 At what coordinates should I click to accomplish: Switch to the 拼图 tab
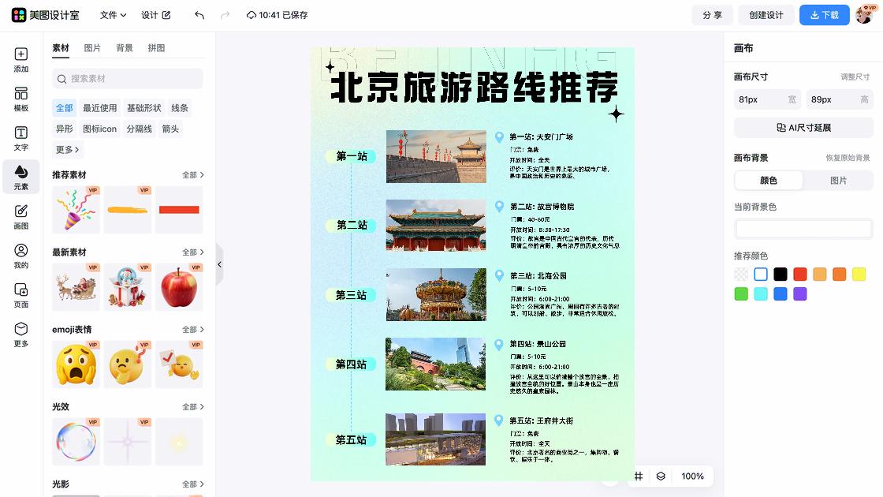click(157, 48)
